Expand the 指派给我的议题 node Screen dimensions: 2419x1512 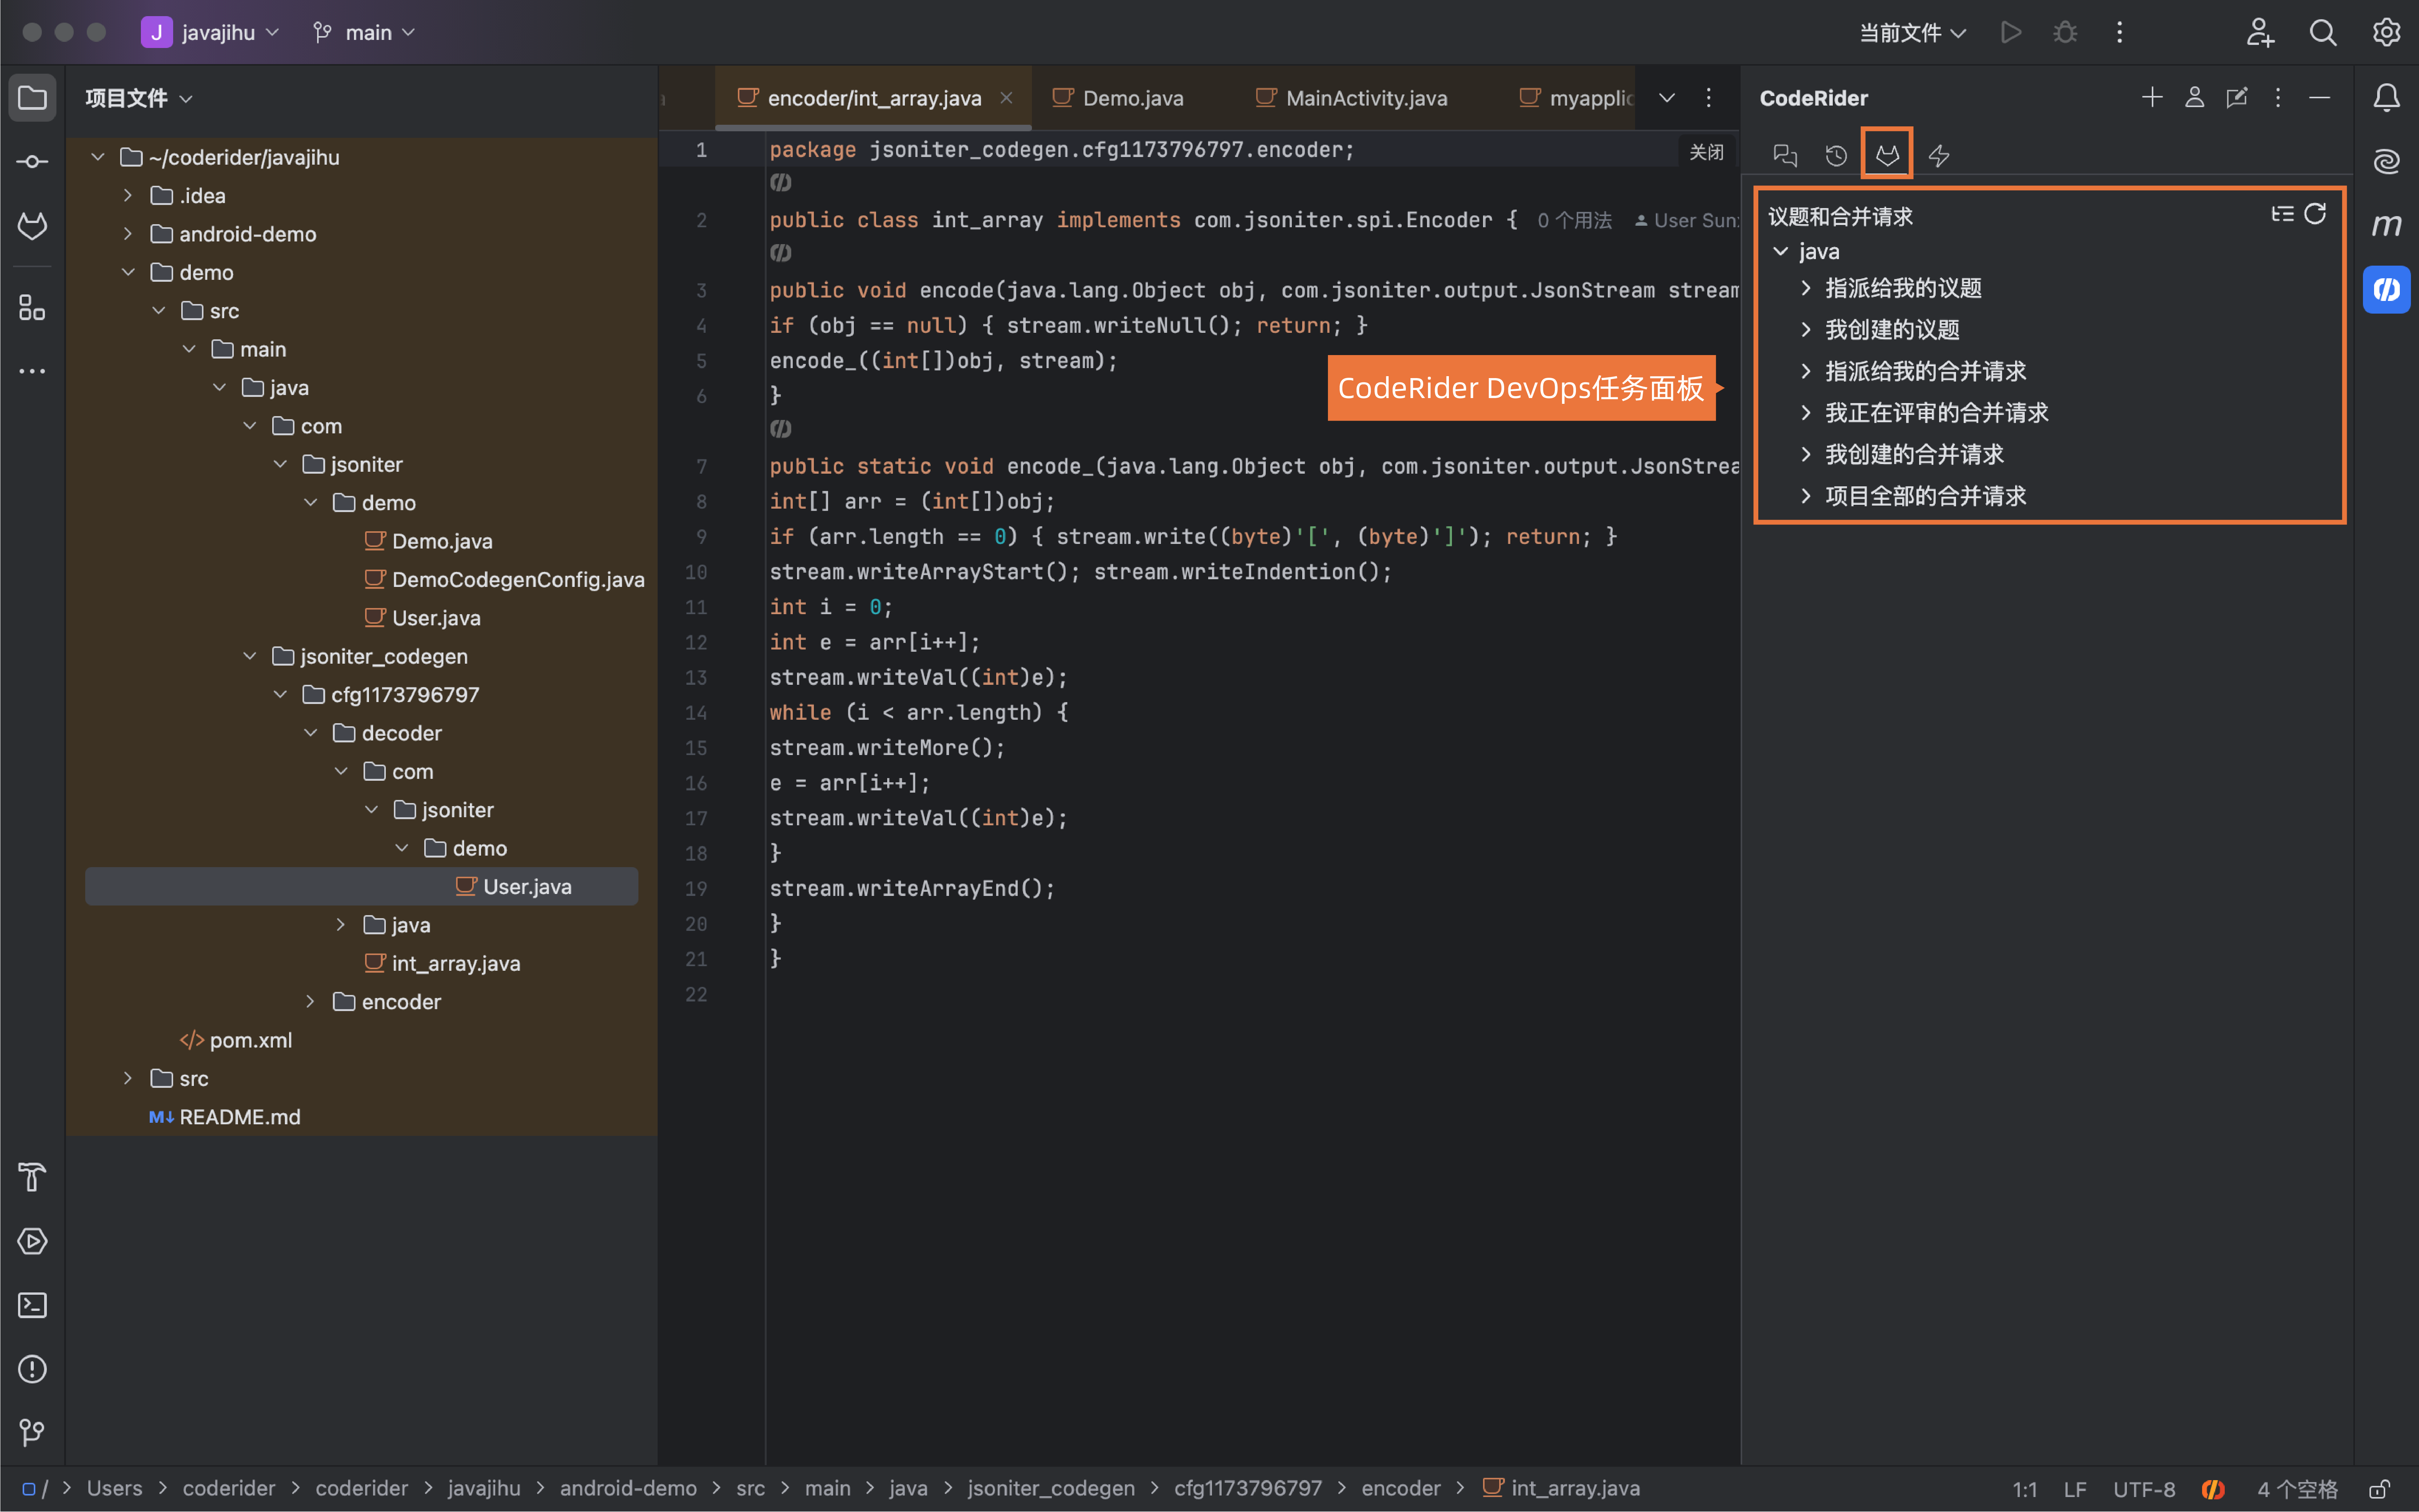(x=1806, y=288)
